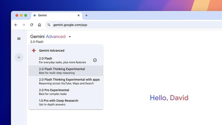Viewport: 222px width, 125px height.
Task: Click the 2.0 Flash subtitle under title
Action: click(37, 42)
